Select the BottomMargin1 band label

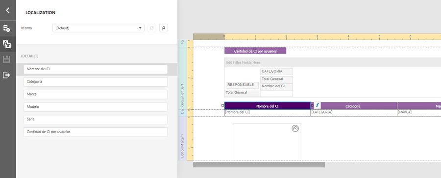(x=182, y=145)
